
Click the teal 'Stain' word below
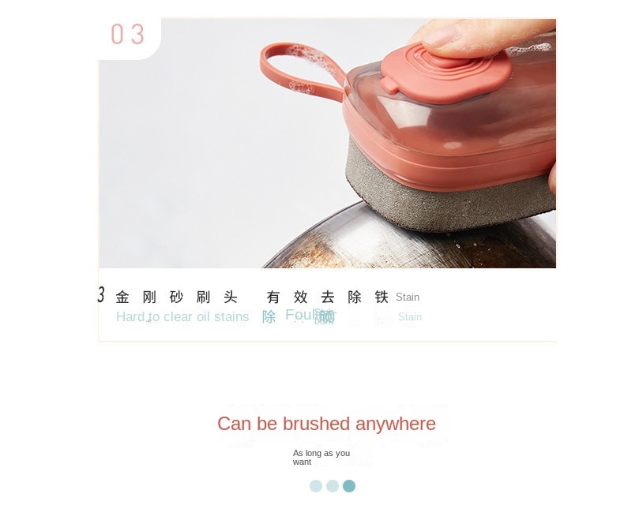coord(410,317)
